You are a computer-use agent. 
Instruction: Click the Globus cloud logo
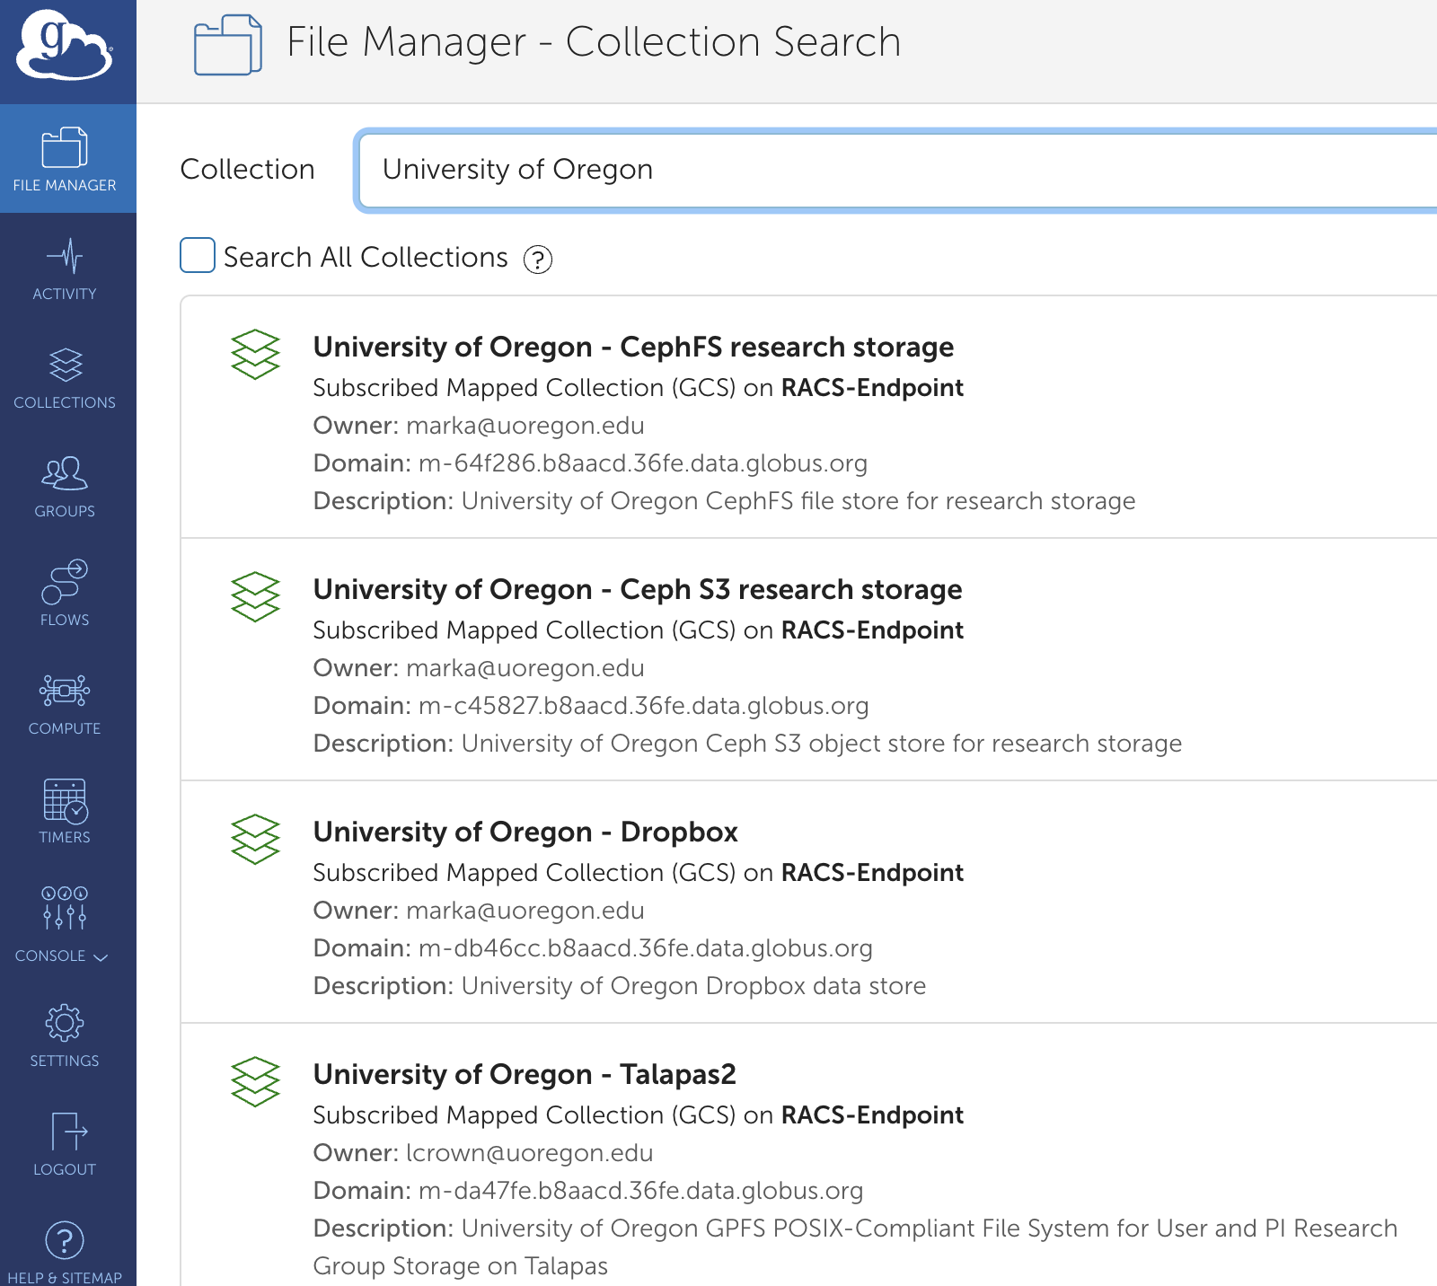tap(64, 47)
